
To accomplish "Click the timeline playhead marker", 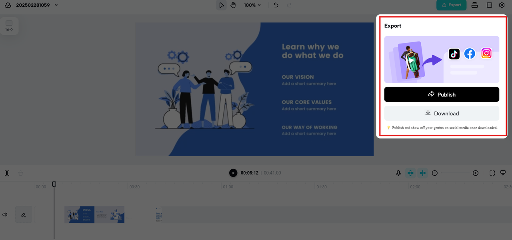I will [54, 184].
